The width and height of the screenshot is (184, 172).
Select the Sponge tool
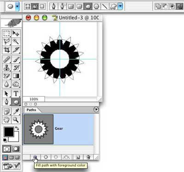click(16, 84)
